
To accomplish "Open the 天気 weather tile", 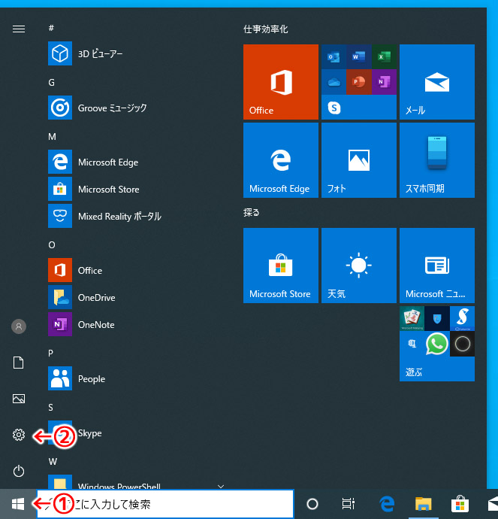I will pos(358,265).
